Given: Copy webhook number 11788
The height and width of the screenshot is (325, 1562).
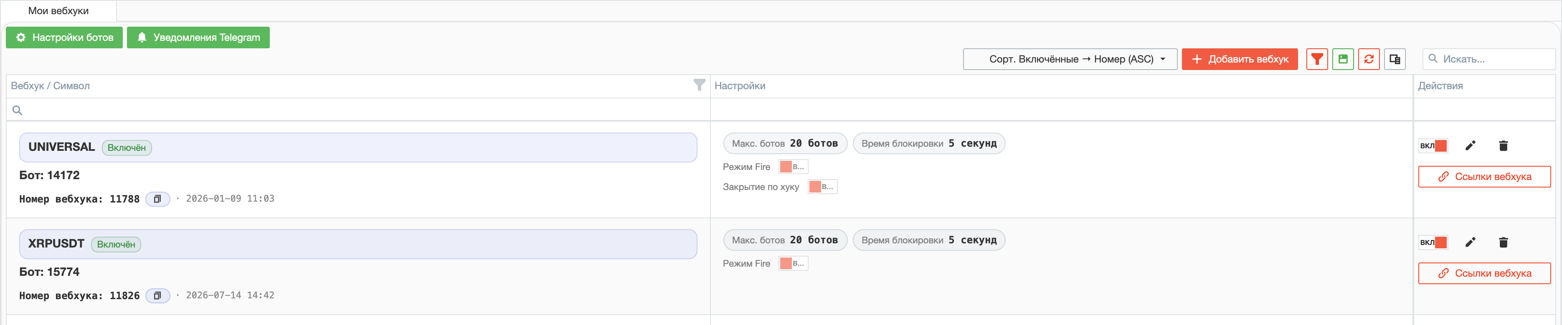Looking at the screenshot, I should click(157, 199).
